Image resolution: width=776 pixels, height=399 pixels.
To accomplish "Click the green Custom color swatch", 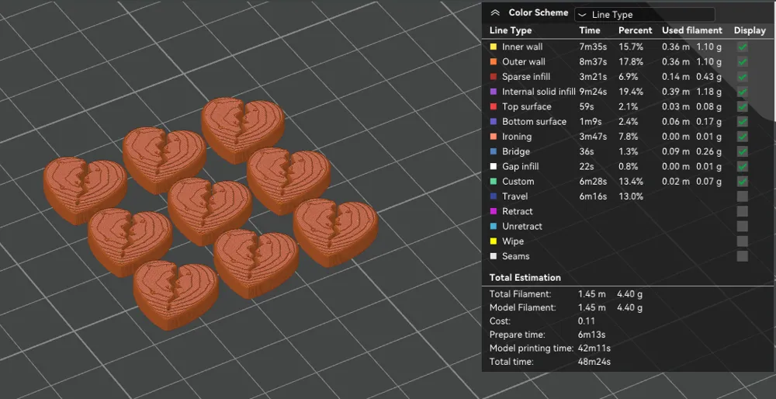I will [x=493, y=181].
